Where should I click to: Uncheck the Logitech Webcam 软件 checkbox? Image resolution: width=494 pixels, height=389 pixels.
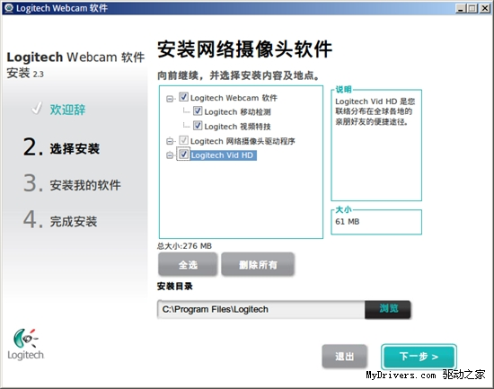(183, 97)
